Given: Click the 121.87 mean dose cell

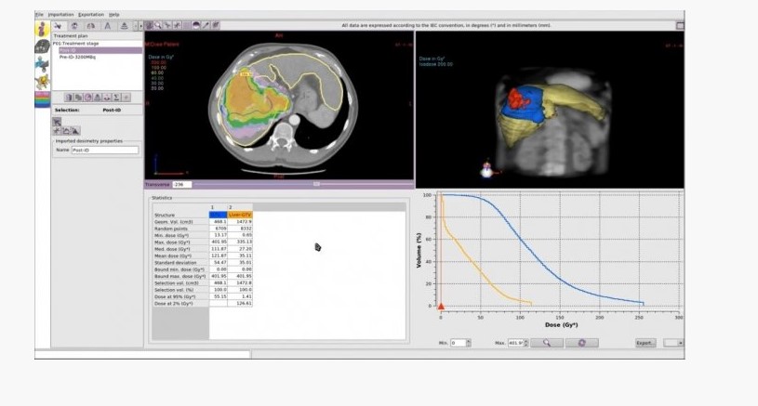Looking at the screenshot, I should [219, 255].
